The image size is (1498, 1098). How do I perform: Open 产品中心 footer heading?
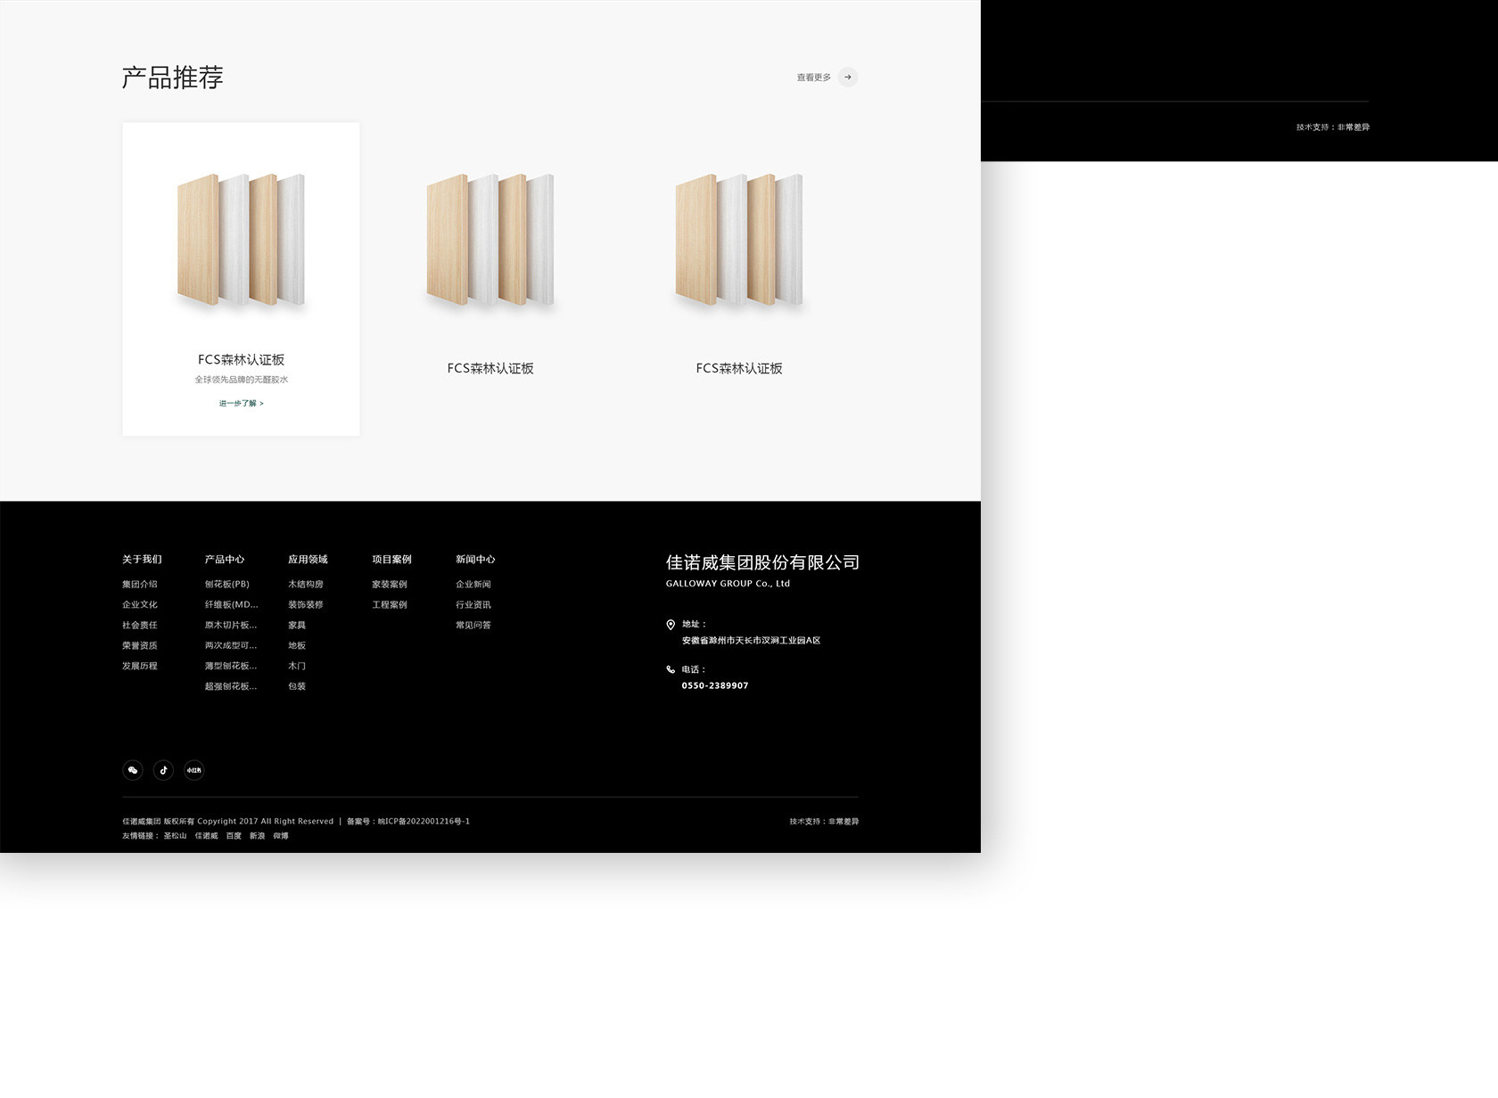(x=224, y=560)
